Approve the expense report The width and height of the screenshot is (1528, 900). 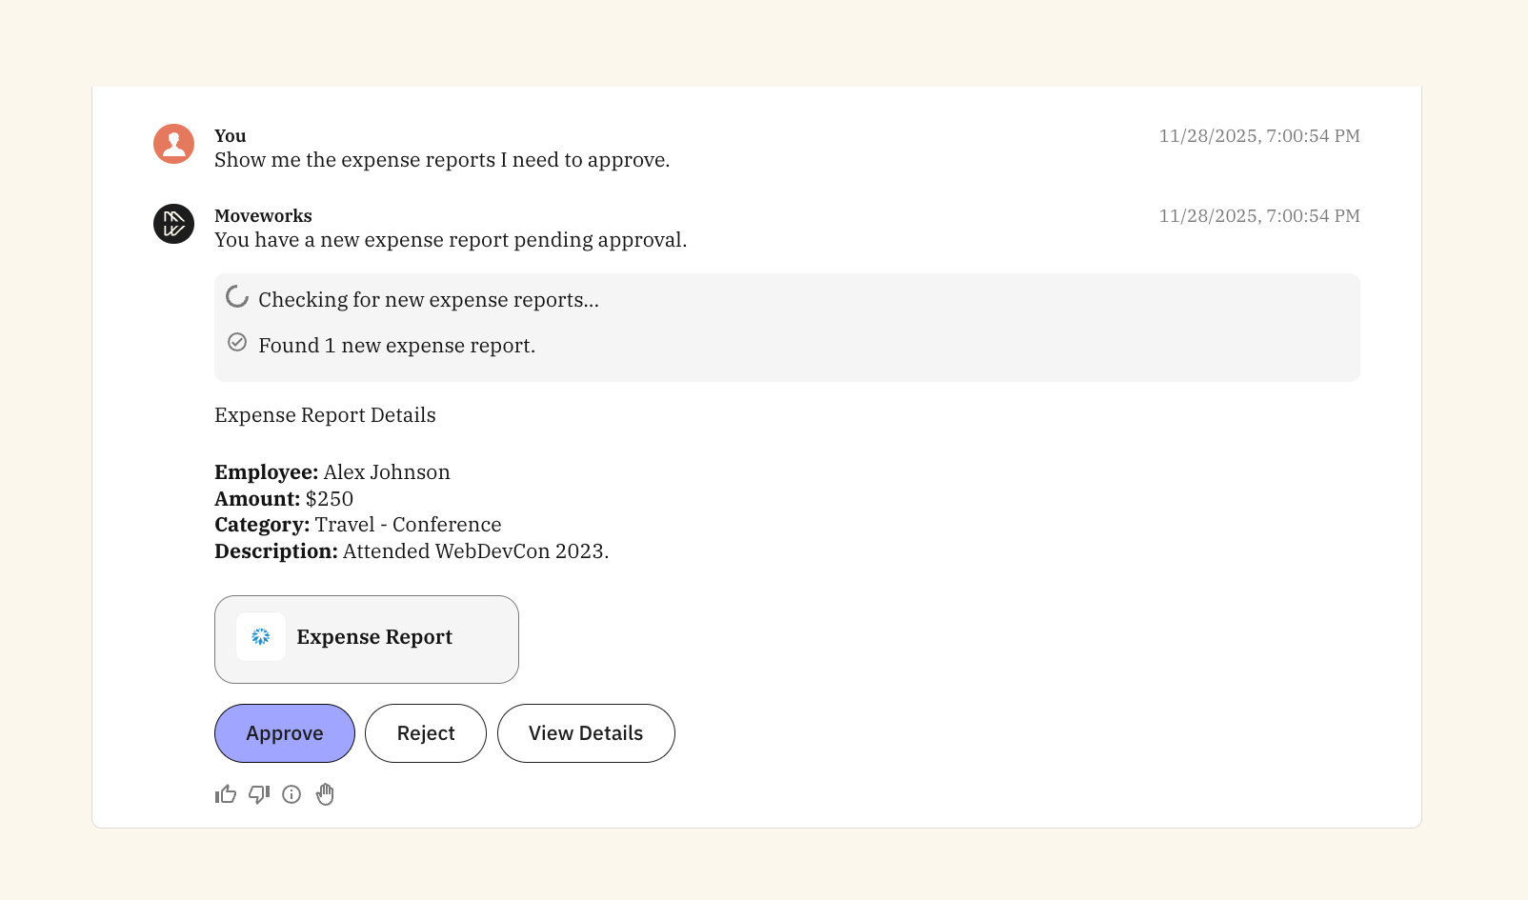pyautogui.click(x=285, y=733)
